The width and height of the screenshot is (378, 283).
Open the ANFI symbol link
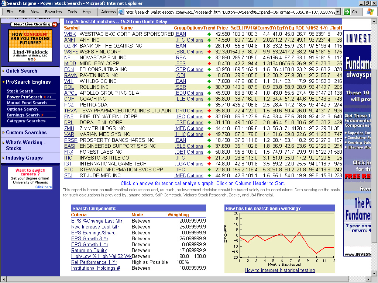tap(69, 40)
